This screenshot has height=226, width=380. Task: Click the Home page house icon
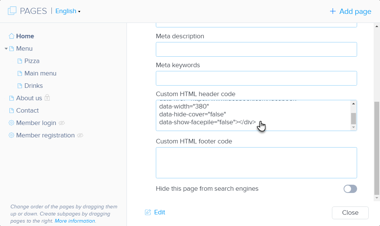11,36
